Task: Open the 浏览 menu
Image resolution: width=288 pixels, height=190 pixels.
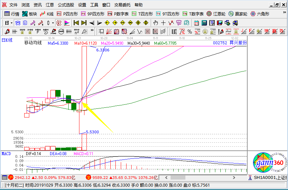Action: click(x=25, y=5)
